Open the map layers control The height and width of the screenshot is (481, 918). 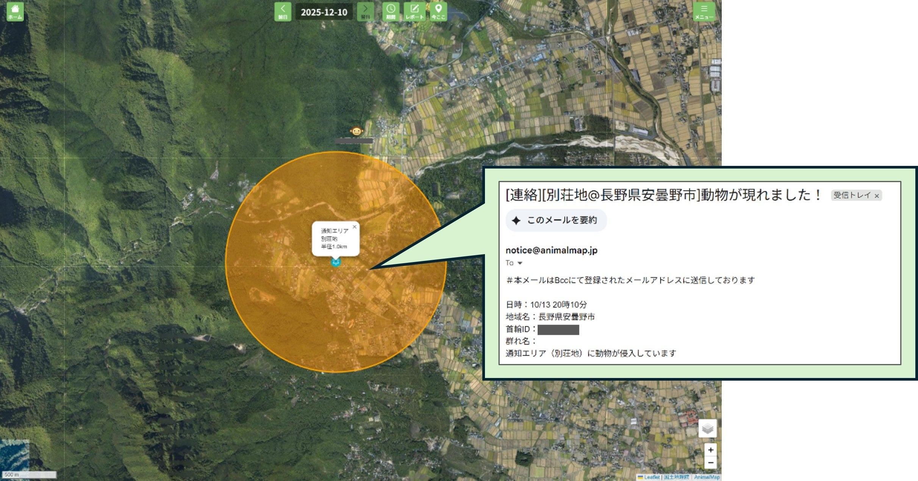pos(707,429)
